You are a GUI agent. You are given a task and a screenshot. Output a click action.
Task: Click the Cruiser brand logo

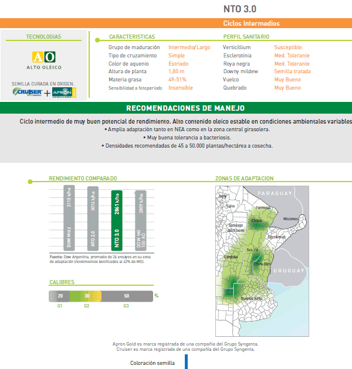pyautogui.click(x=27, y=93)
